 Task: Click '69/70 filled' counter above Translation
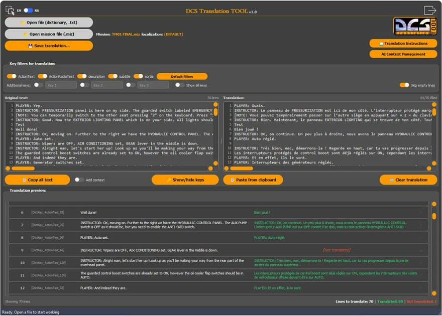pos(428,98)
